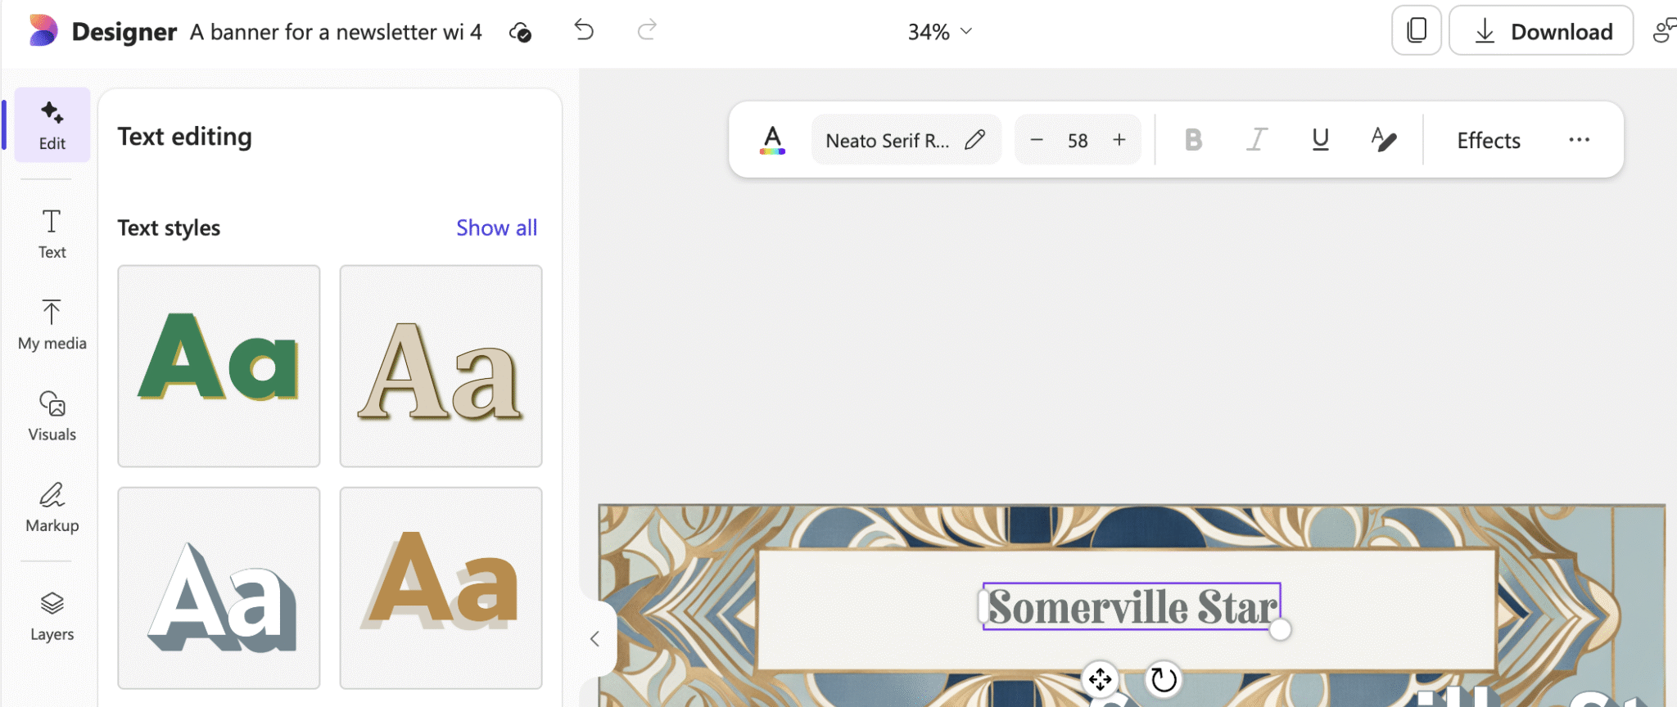Toggle bold formatting
The height and width of the screenshot is (707, 1677).
(1193, 140)
